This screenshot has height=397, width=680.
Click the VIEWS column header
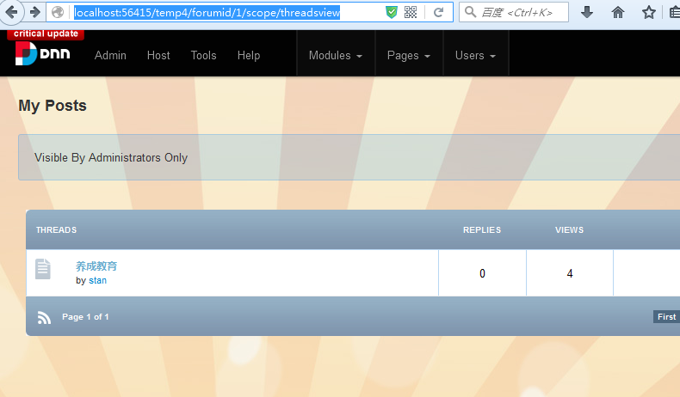tap(570, 230)
